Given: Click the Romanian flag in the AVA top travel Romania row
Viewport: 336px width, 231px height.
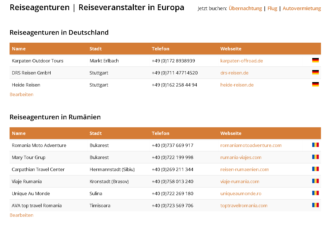Looking at the screenshot, I should (315, 205).
